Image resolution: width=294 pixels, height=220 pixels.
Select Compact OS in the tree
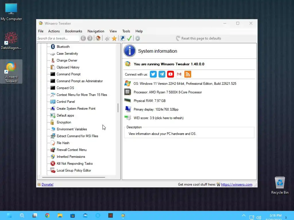[65, 88]
